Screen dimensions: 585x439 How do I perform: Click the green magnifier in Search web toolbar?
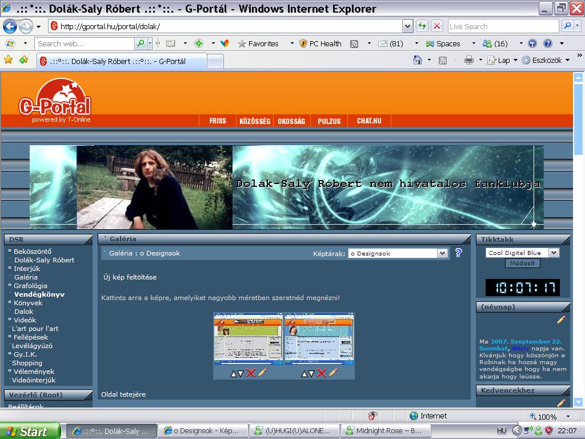[141, 43]
